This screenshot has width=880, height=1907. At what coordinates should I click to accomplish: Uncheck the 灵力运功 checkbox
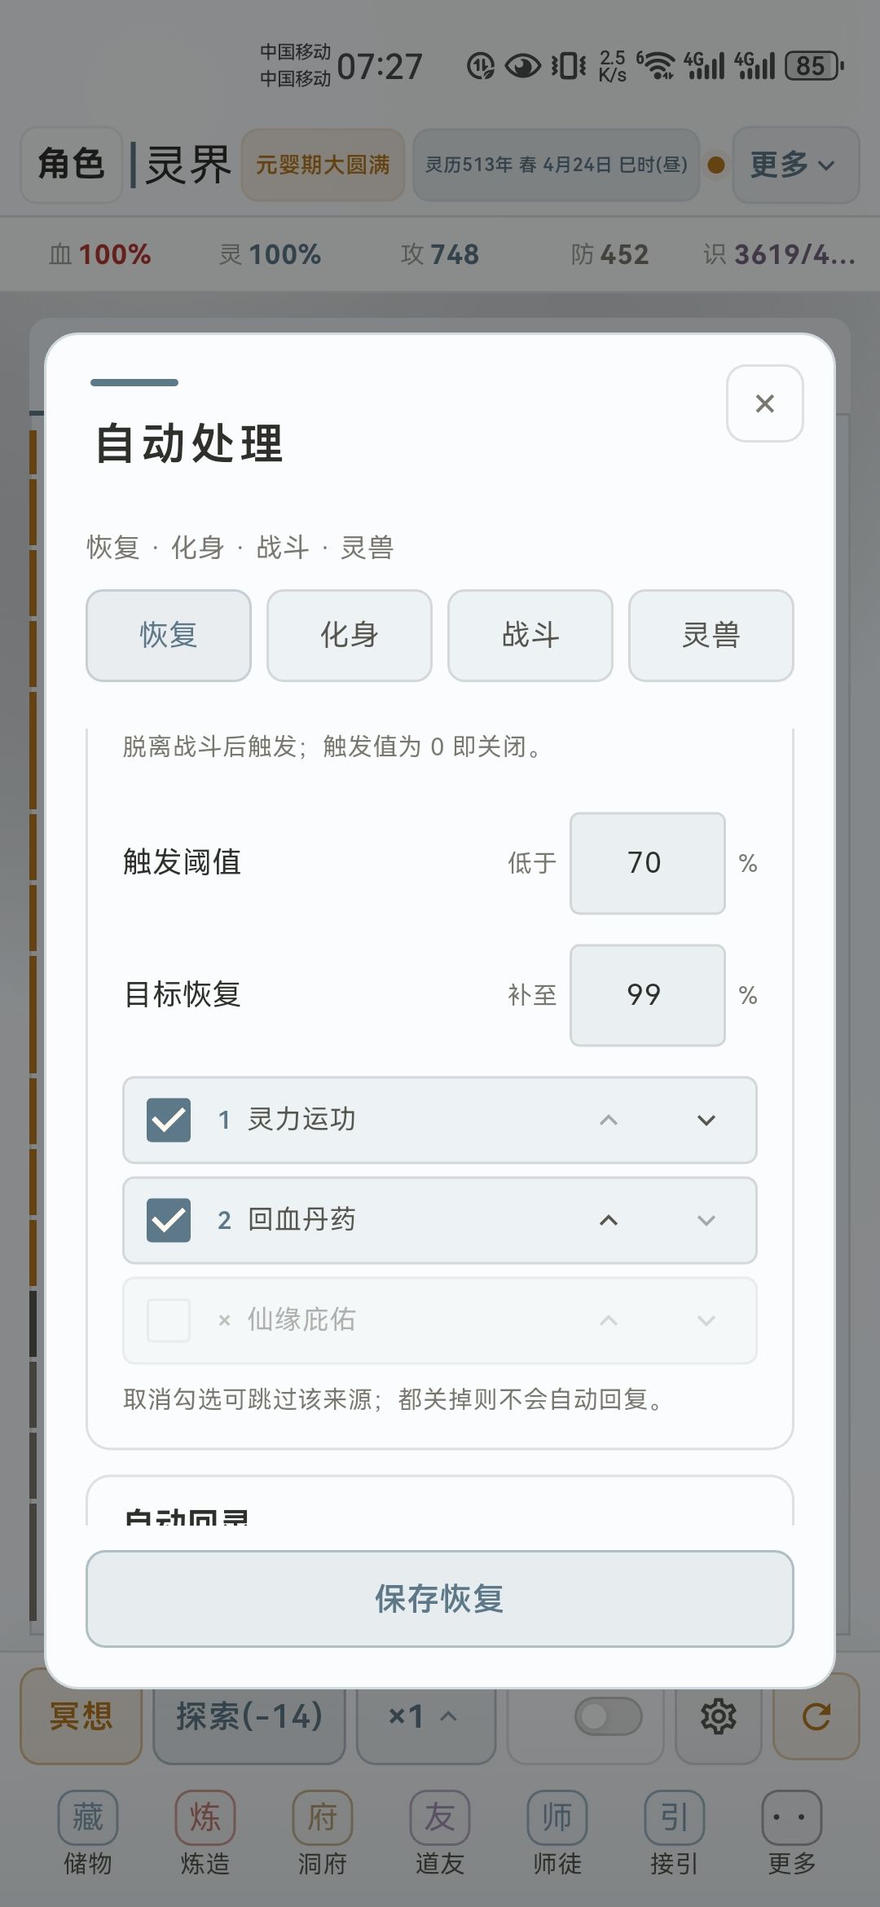(x=169, y=1120)
